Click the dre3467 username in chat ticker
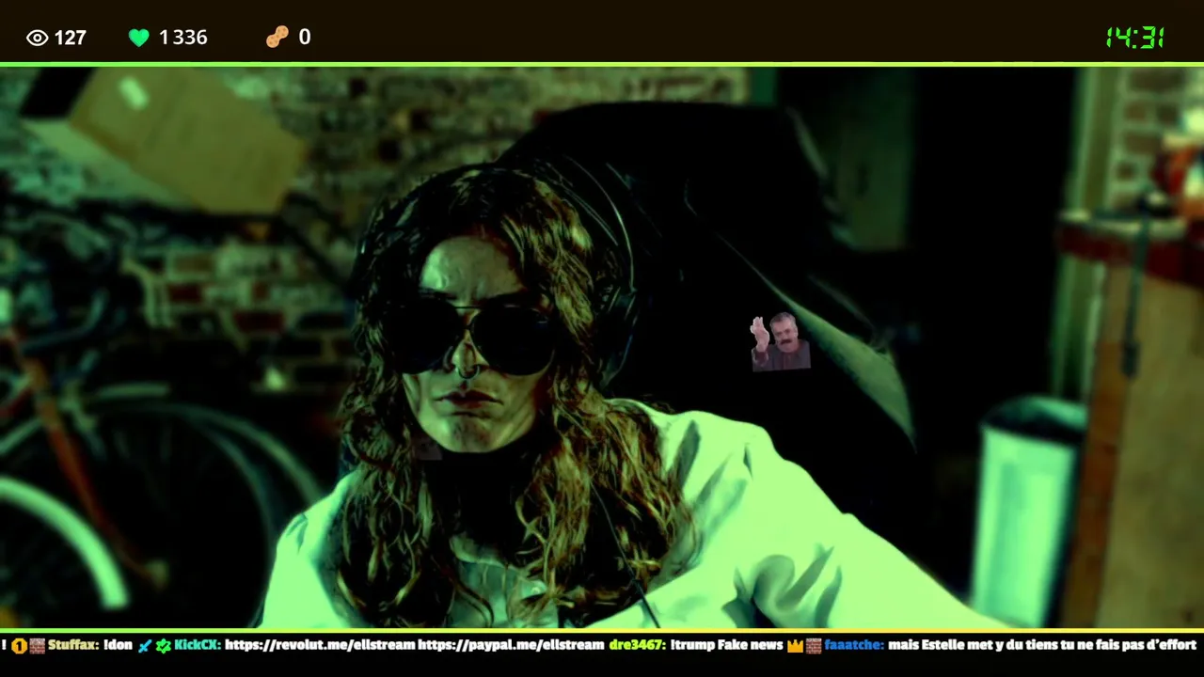The image size is (1204, 677). click(x=637, y=645)
